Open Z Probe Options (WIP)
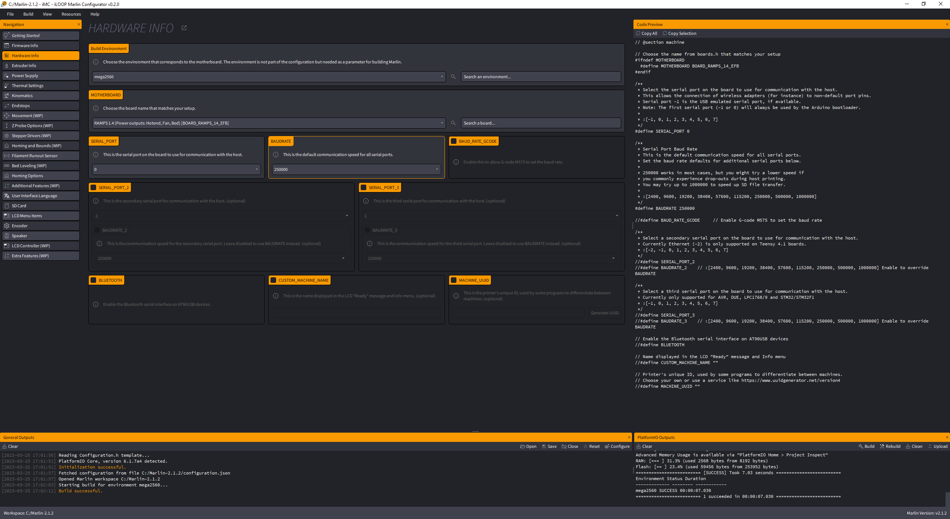The width and height of the screenshot is (950, 519). [41, 126]
